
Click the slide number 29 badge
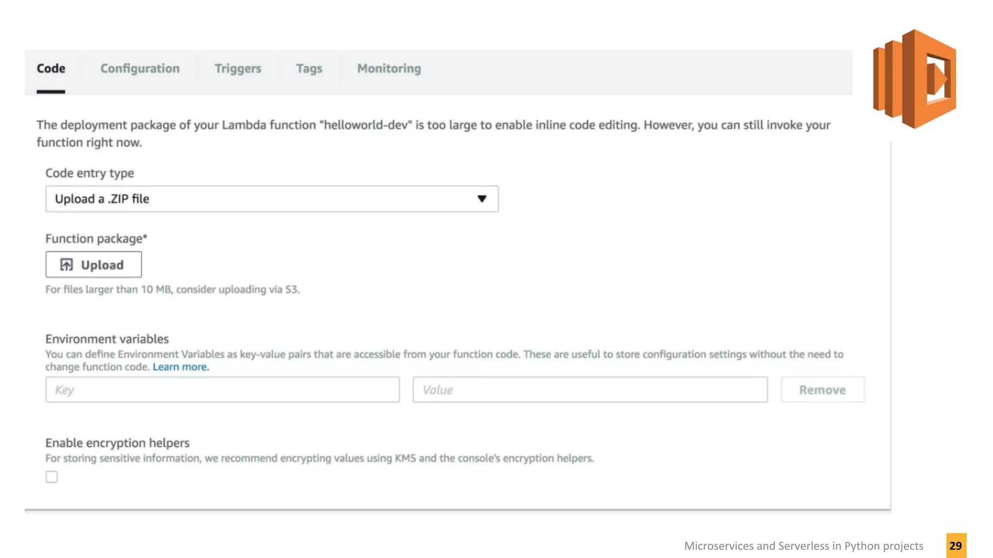[956, 546]
